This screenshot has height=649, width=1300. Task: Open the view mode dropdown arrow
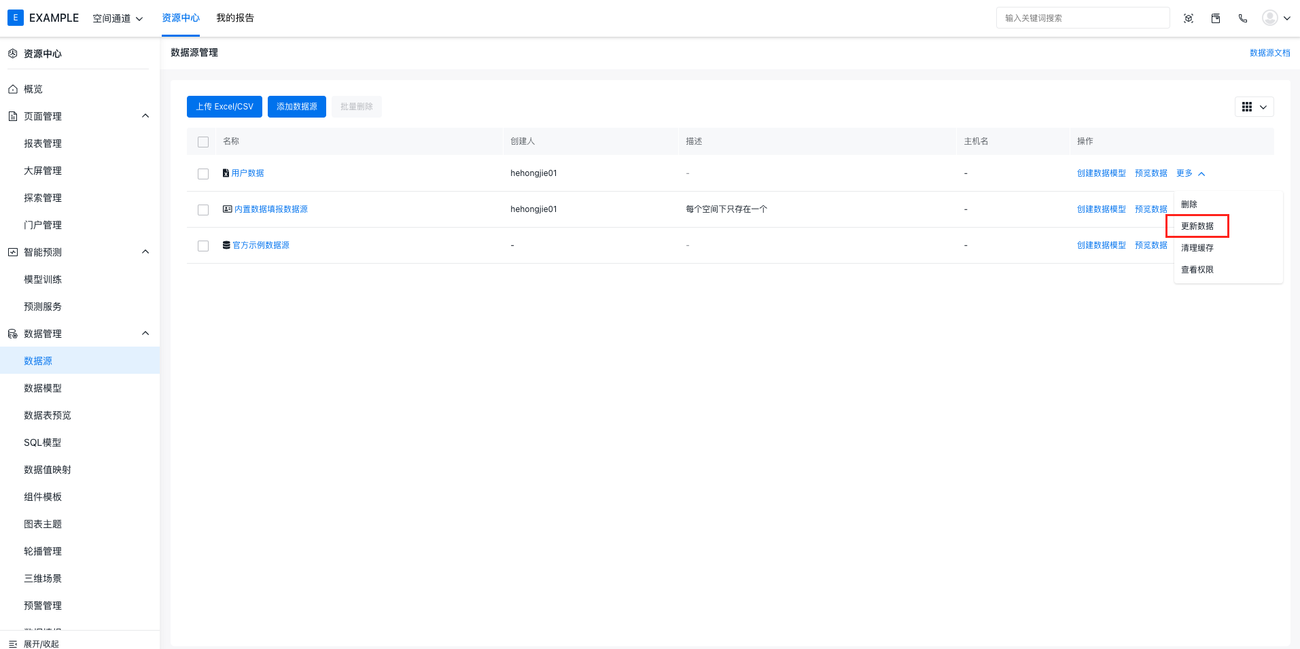click(x=1263, y=107)
